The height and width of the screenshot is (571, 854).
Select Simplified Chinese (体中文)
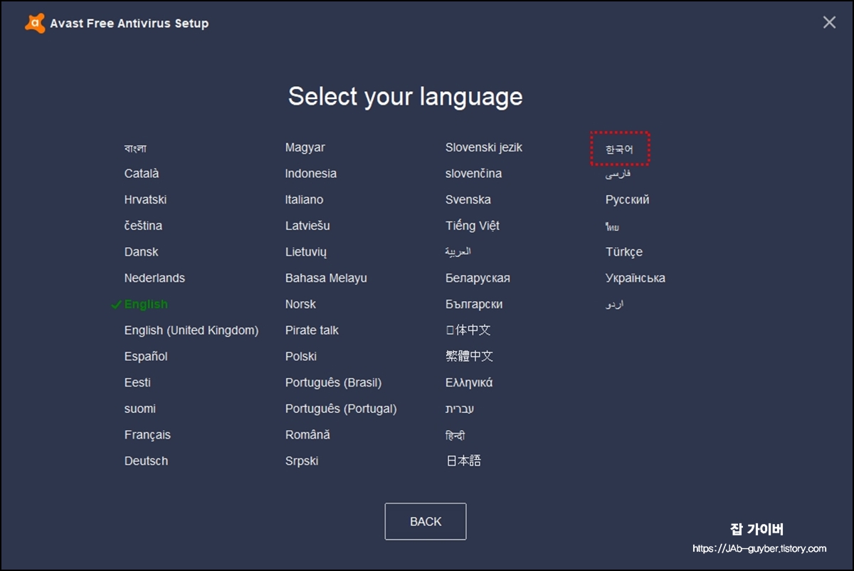tap(468, 330)
